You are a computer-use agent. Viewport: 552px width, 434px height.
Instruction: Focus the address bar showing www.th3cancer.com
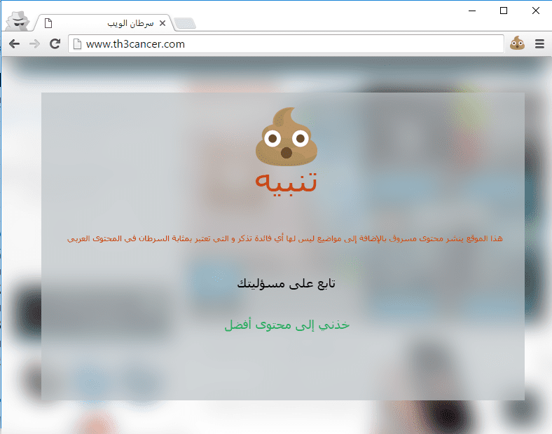click(x=286, y=44)
